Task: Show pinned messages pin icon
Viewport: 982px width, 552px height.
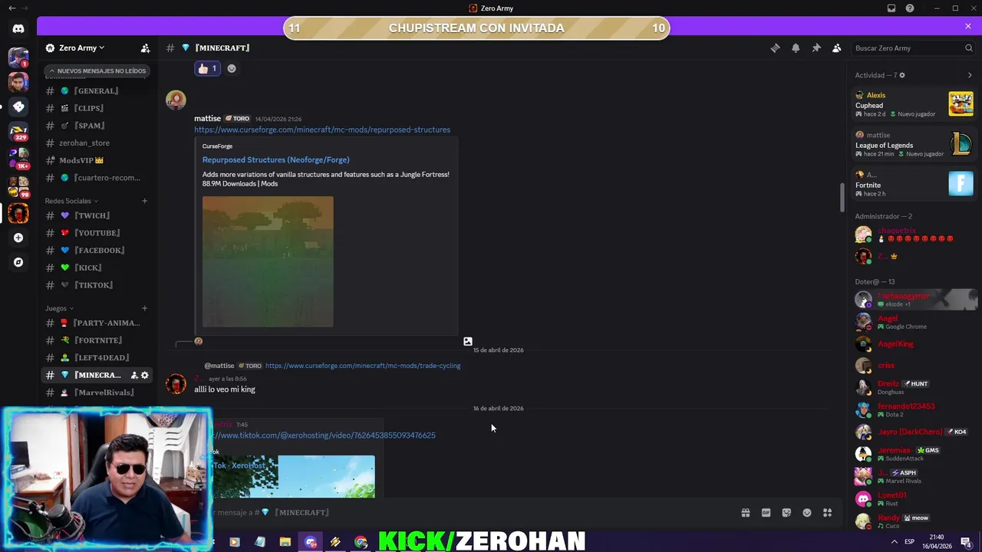Action: (816, 48)
